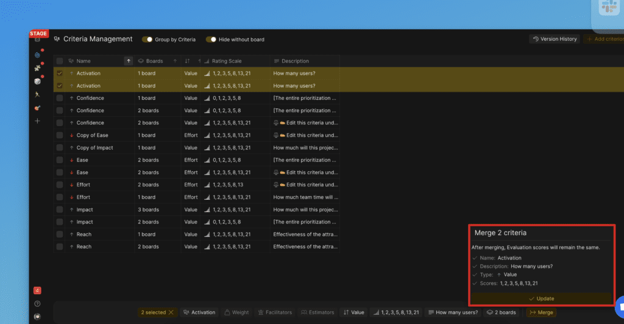Check the Copy of Ease row checkbox
The width and height of the screenshot is (624, 324).
point(60,135)
